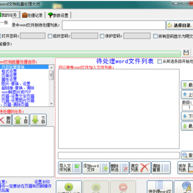Check the 保护密码 checkbox
Screen dimensions: 193x193
pos(102,36)
